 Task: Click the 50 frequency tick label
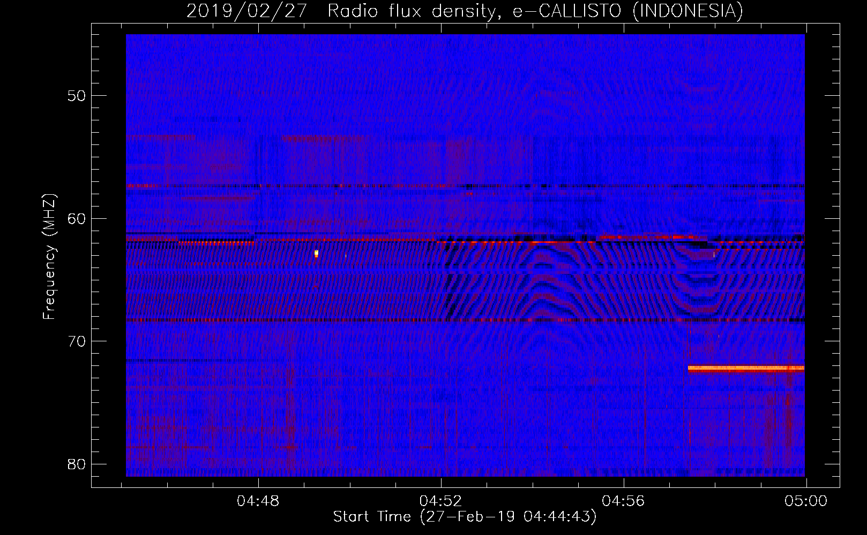click(77, 96)
